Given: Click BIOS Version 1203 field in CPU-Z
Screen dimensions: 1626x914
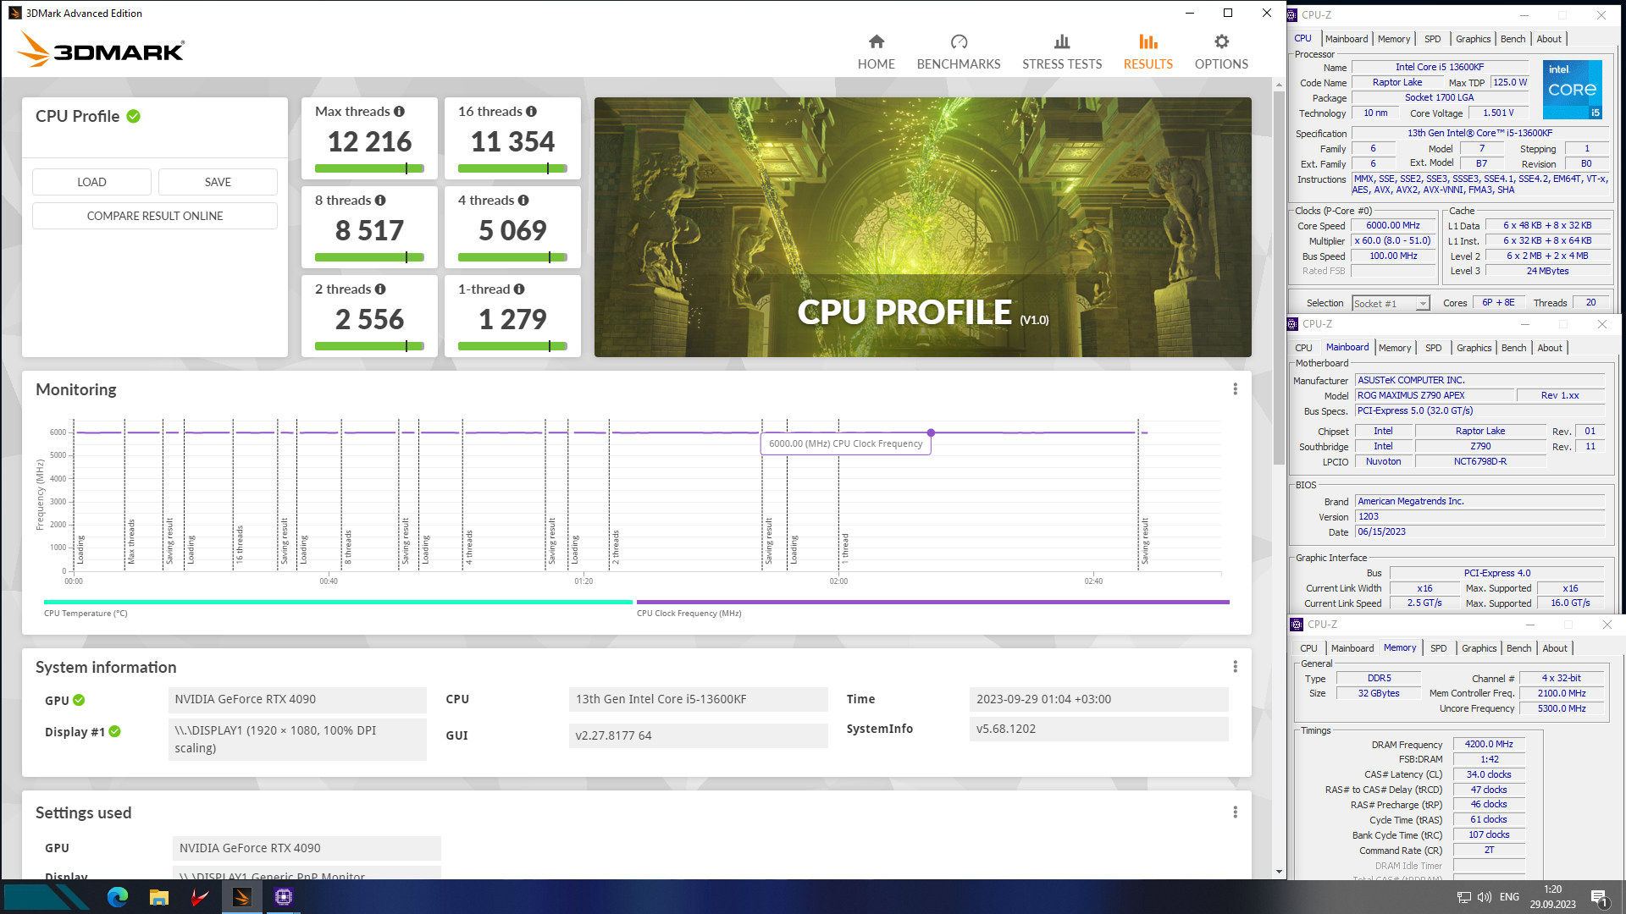Looking at the screenshot, I should [x=1479, y=516].
